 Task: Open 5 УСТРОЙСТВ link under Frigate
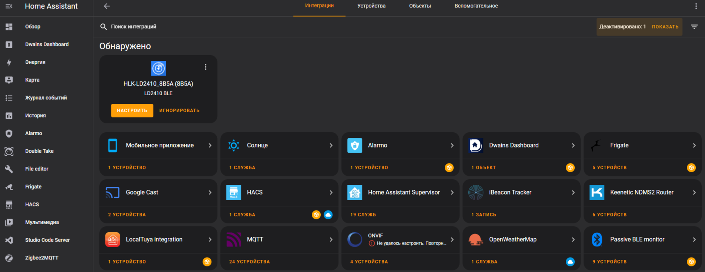tap(609, 167)
